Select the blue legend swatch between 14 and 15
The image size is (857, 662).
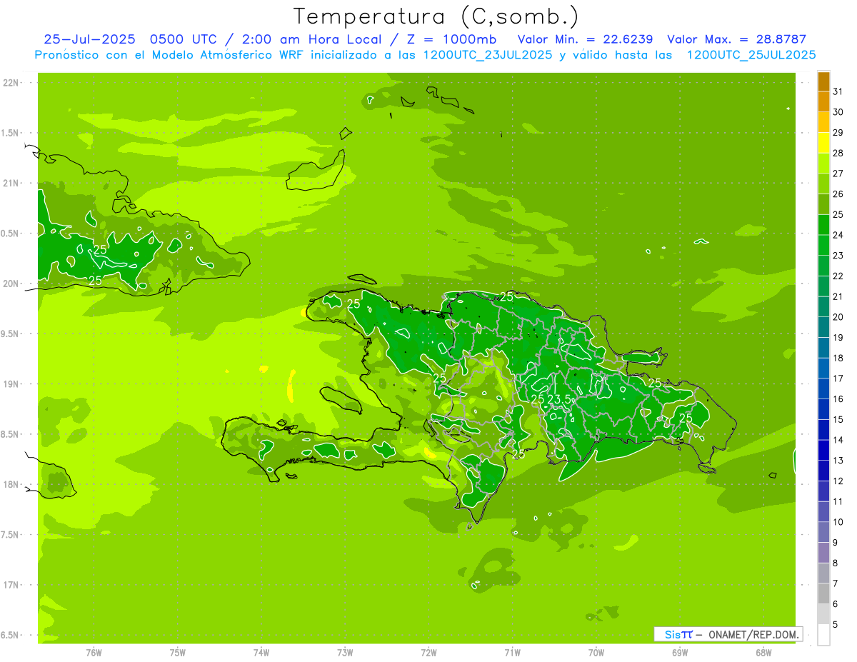pyautogui.click(x=823, y=430)
